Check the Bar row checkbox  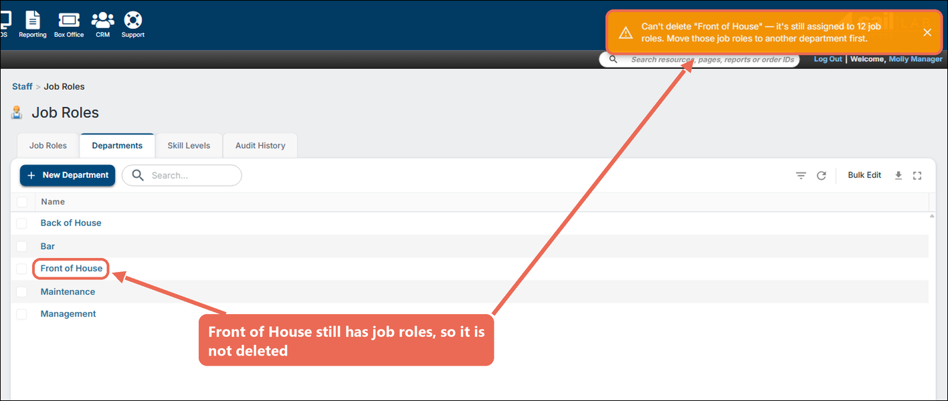pyautogui.click(x=22, y=247)
